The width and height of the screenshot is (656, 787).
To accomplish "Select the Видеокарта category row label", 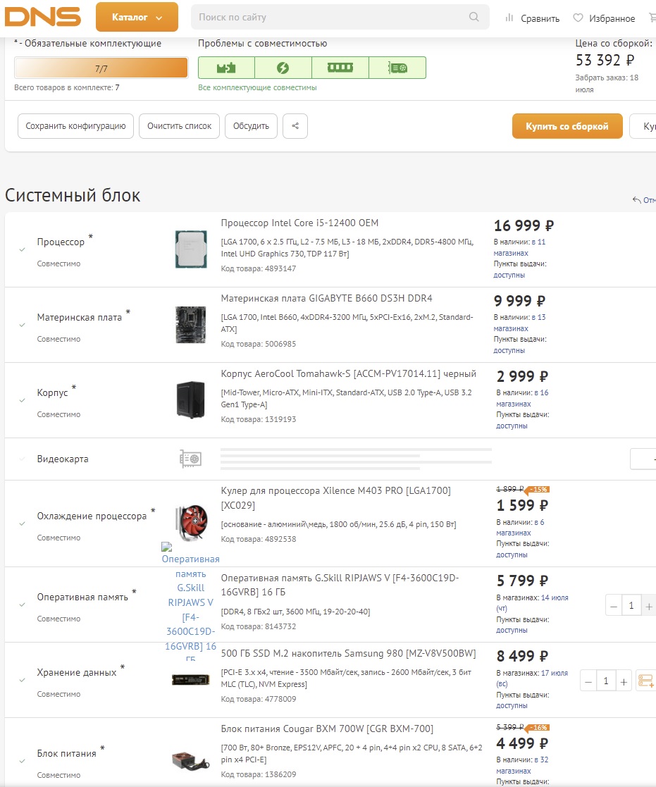I will 63,459.
